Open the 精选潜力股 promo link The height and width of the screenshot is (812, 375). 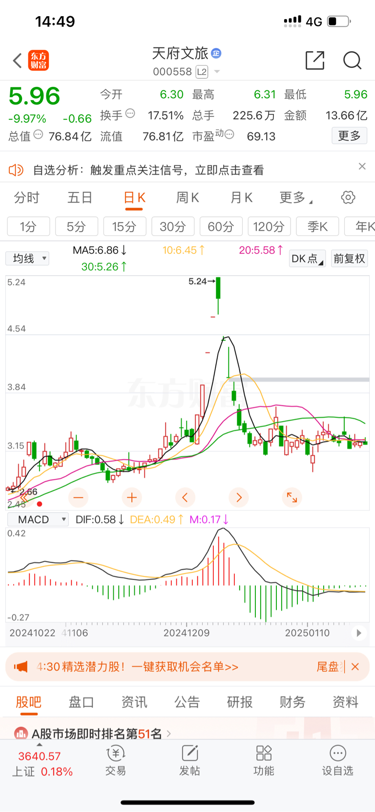click(138, 667)
